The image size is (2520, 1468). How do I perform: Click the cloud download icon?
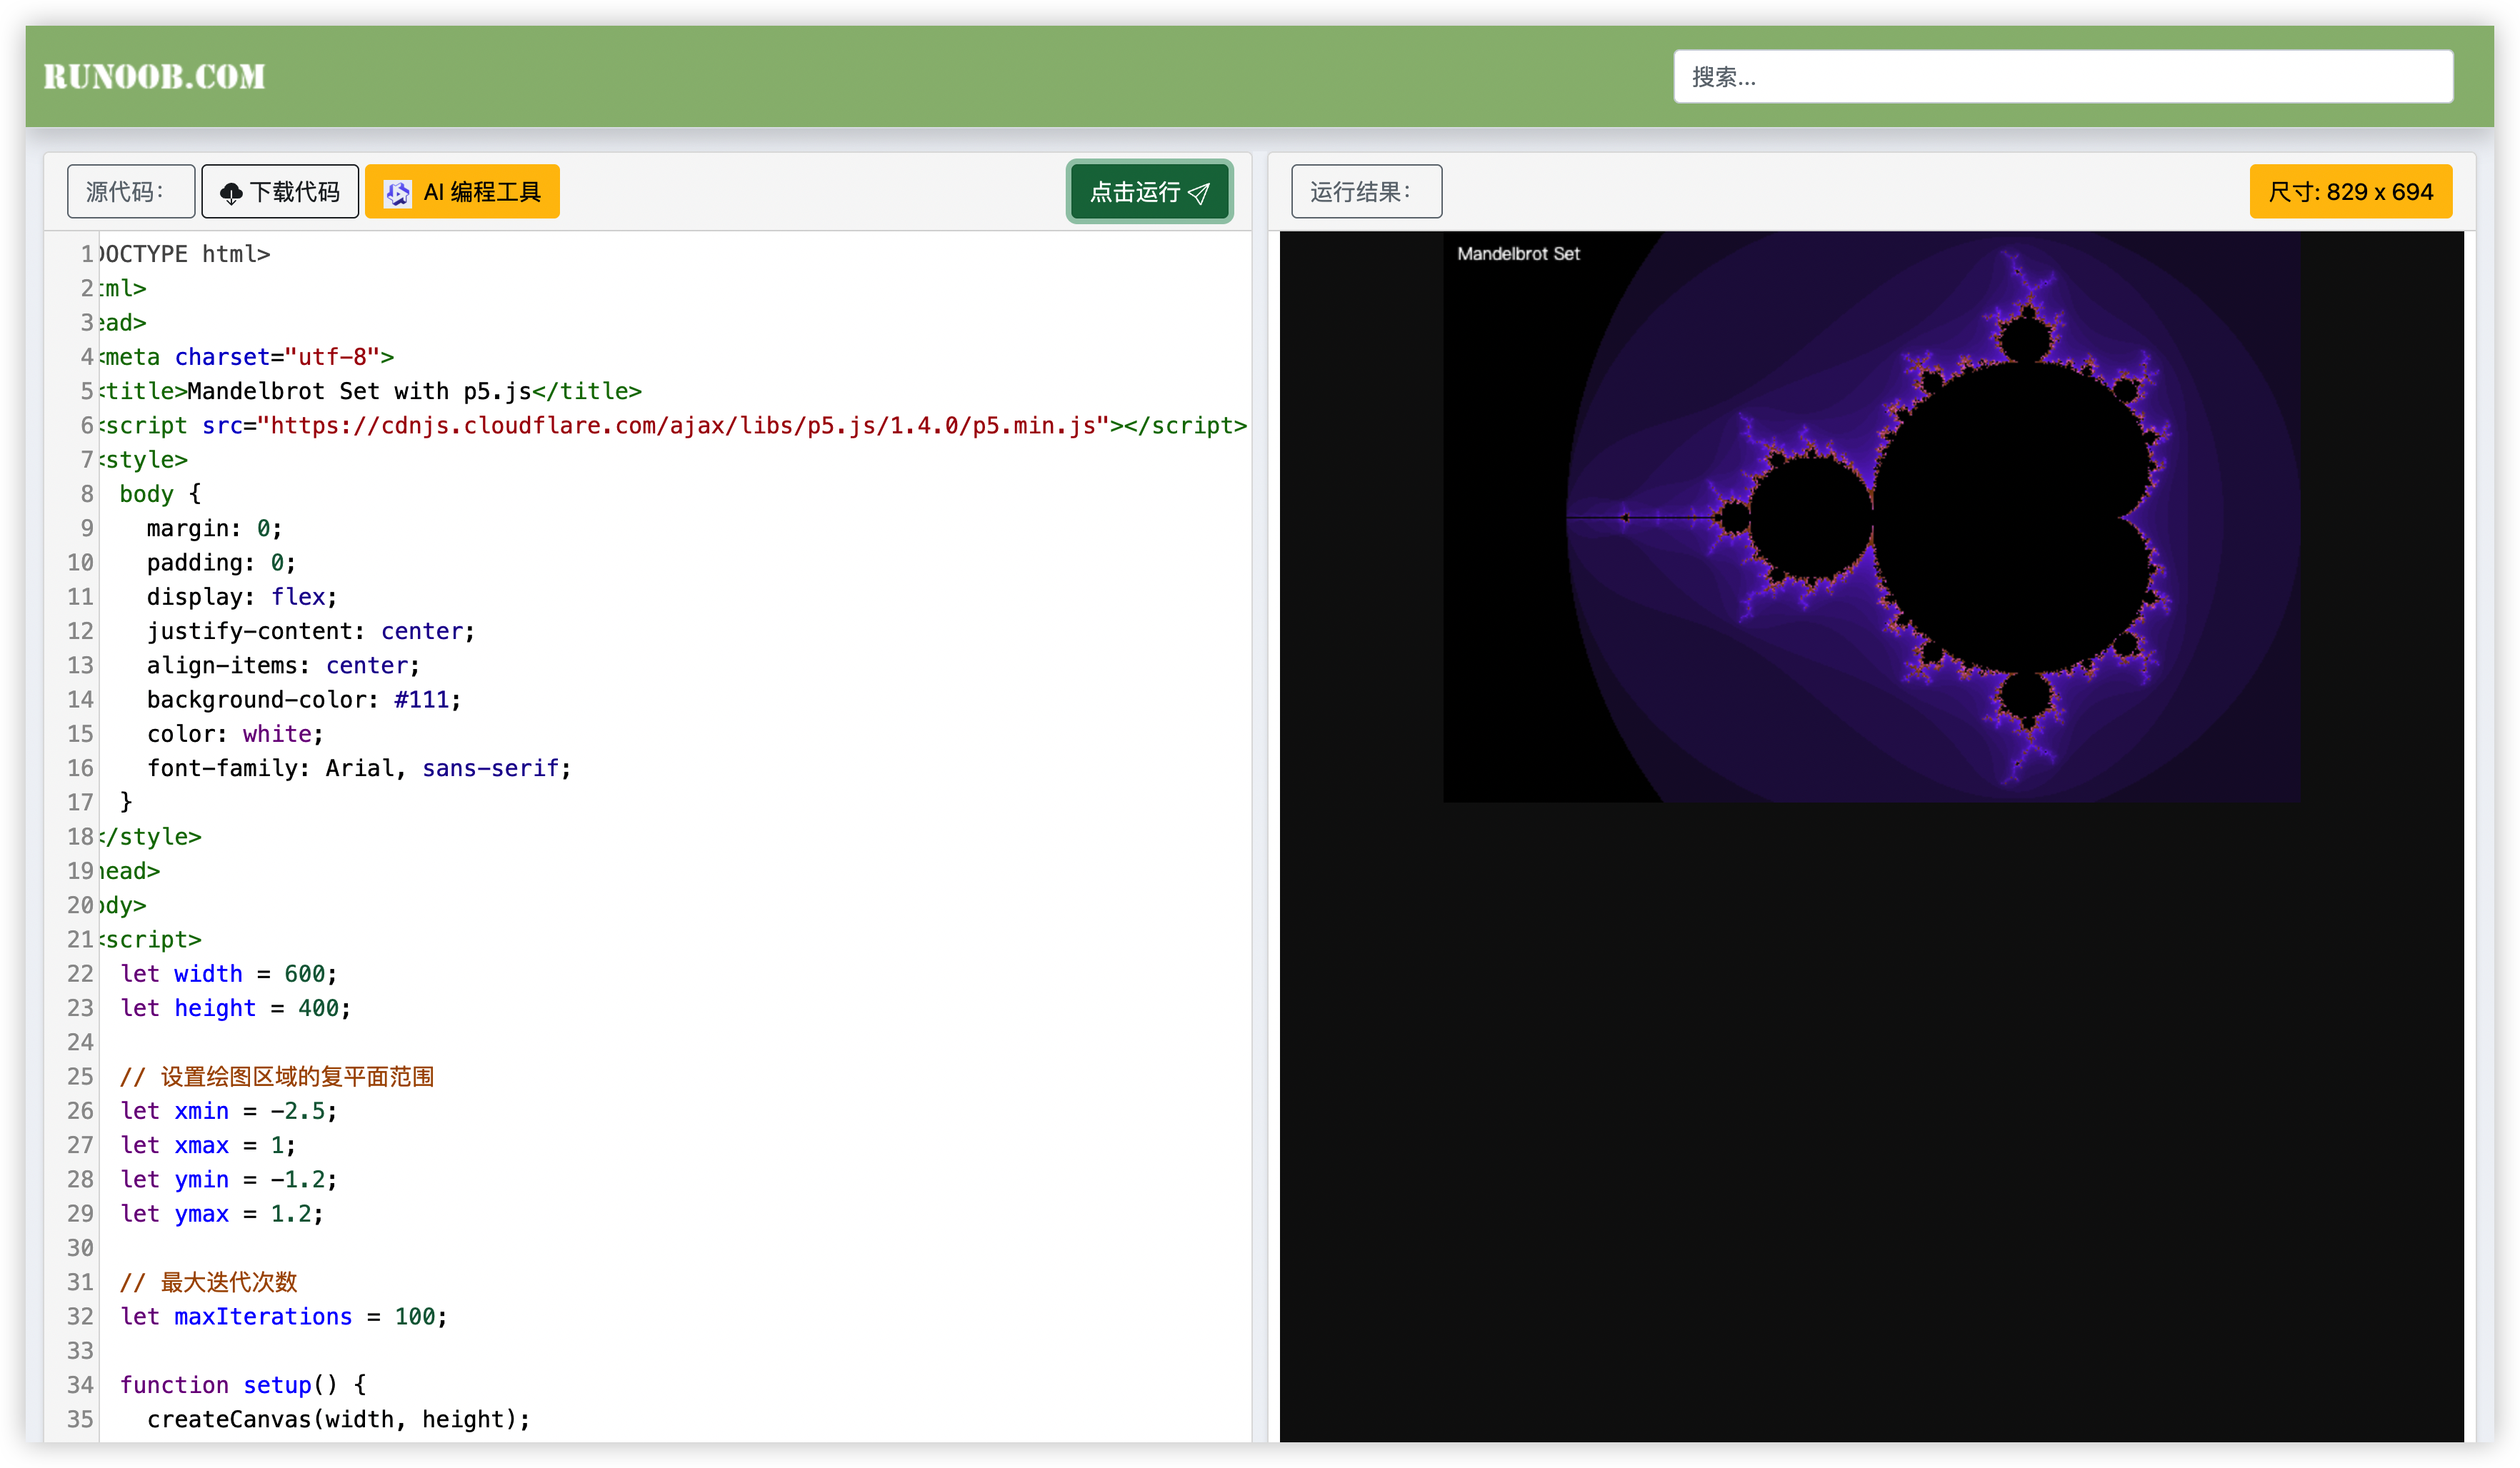coord(231,193)
